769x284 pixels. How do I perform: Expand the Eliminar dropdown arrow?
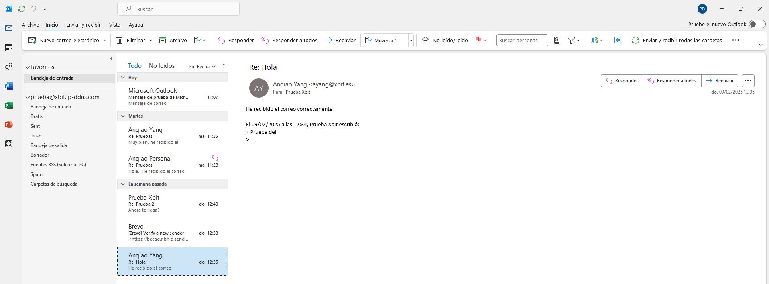[x=151, y=40]
